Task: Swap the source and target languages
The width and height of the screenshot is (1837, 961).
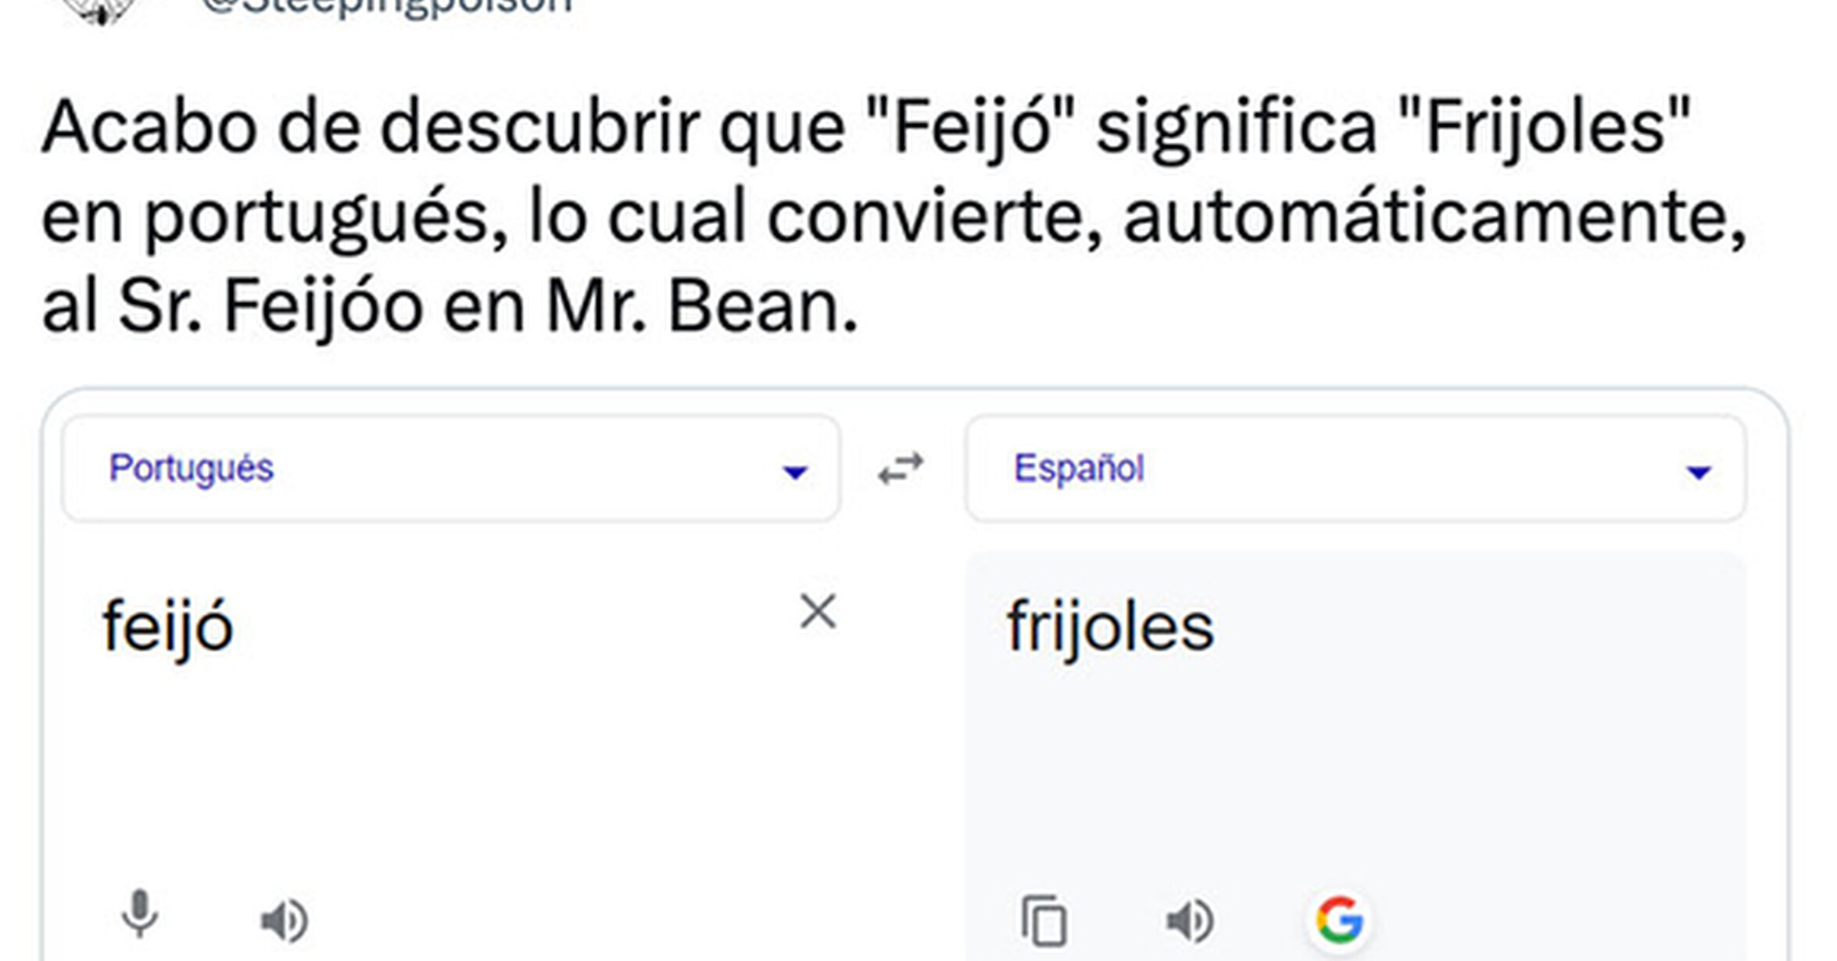Action: pos(901,468)
